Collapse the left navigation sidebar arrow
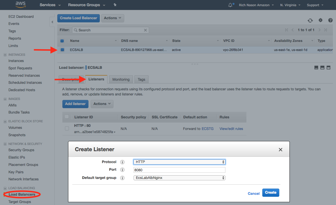 click(x=52, y=22)
